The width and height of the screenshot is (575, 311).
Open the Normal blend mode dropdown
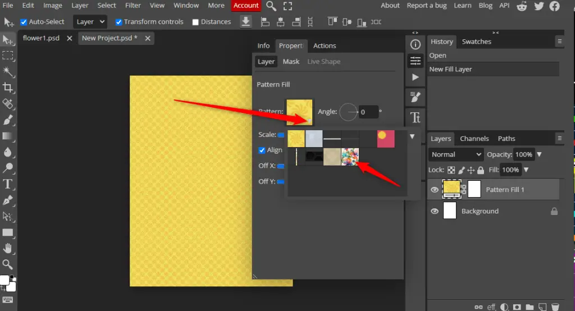point(456,154)
